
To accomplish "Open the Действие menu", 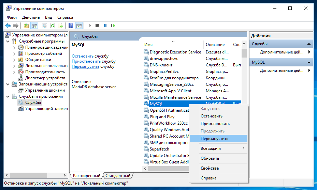I will [31, 17].
